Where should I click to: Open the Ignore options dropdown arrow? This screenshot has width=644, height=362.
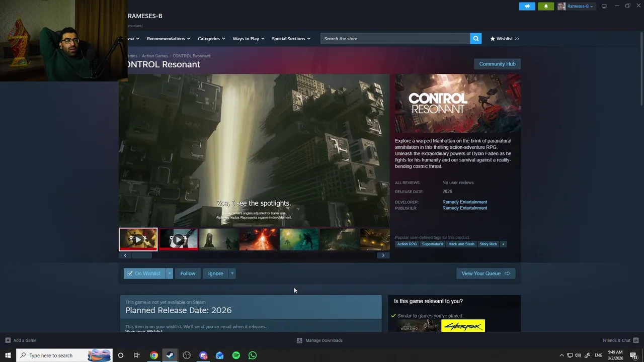click(232, 274)
